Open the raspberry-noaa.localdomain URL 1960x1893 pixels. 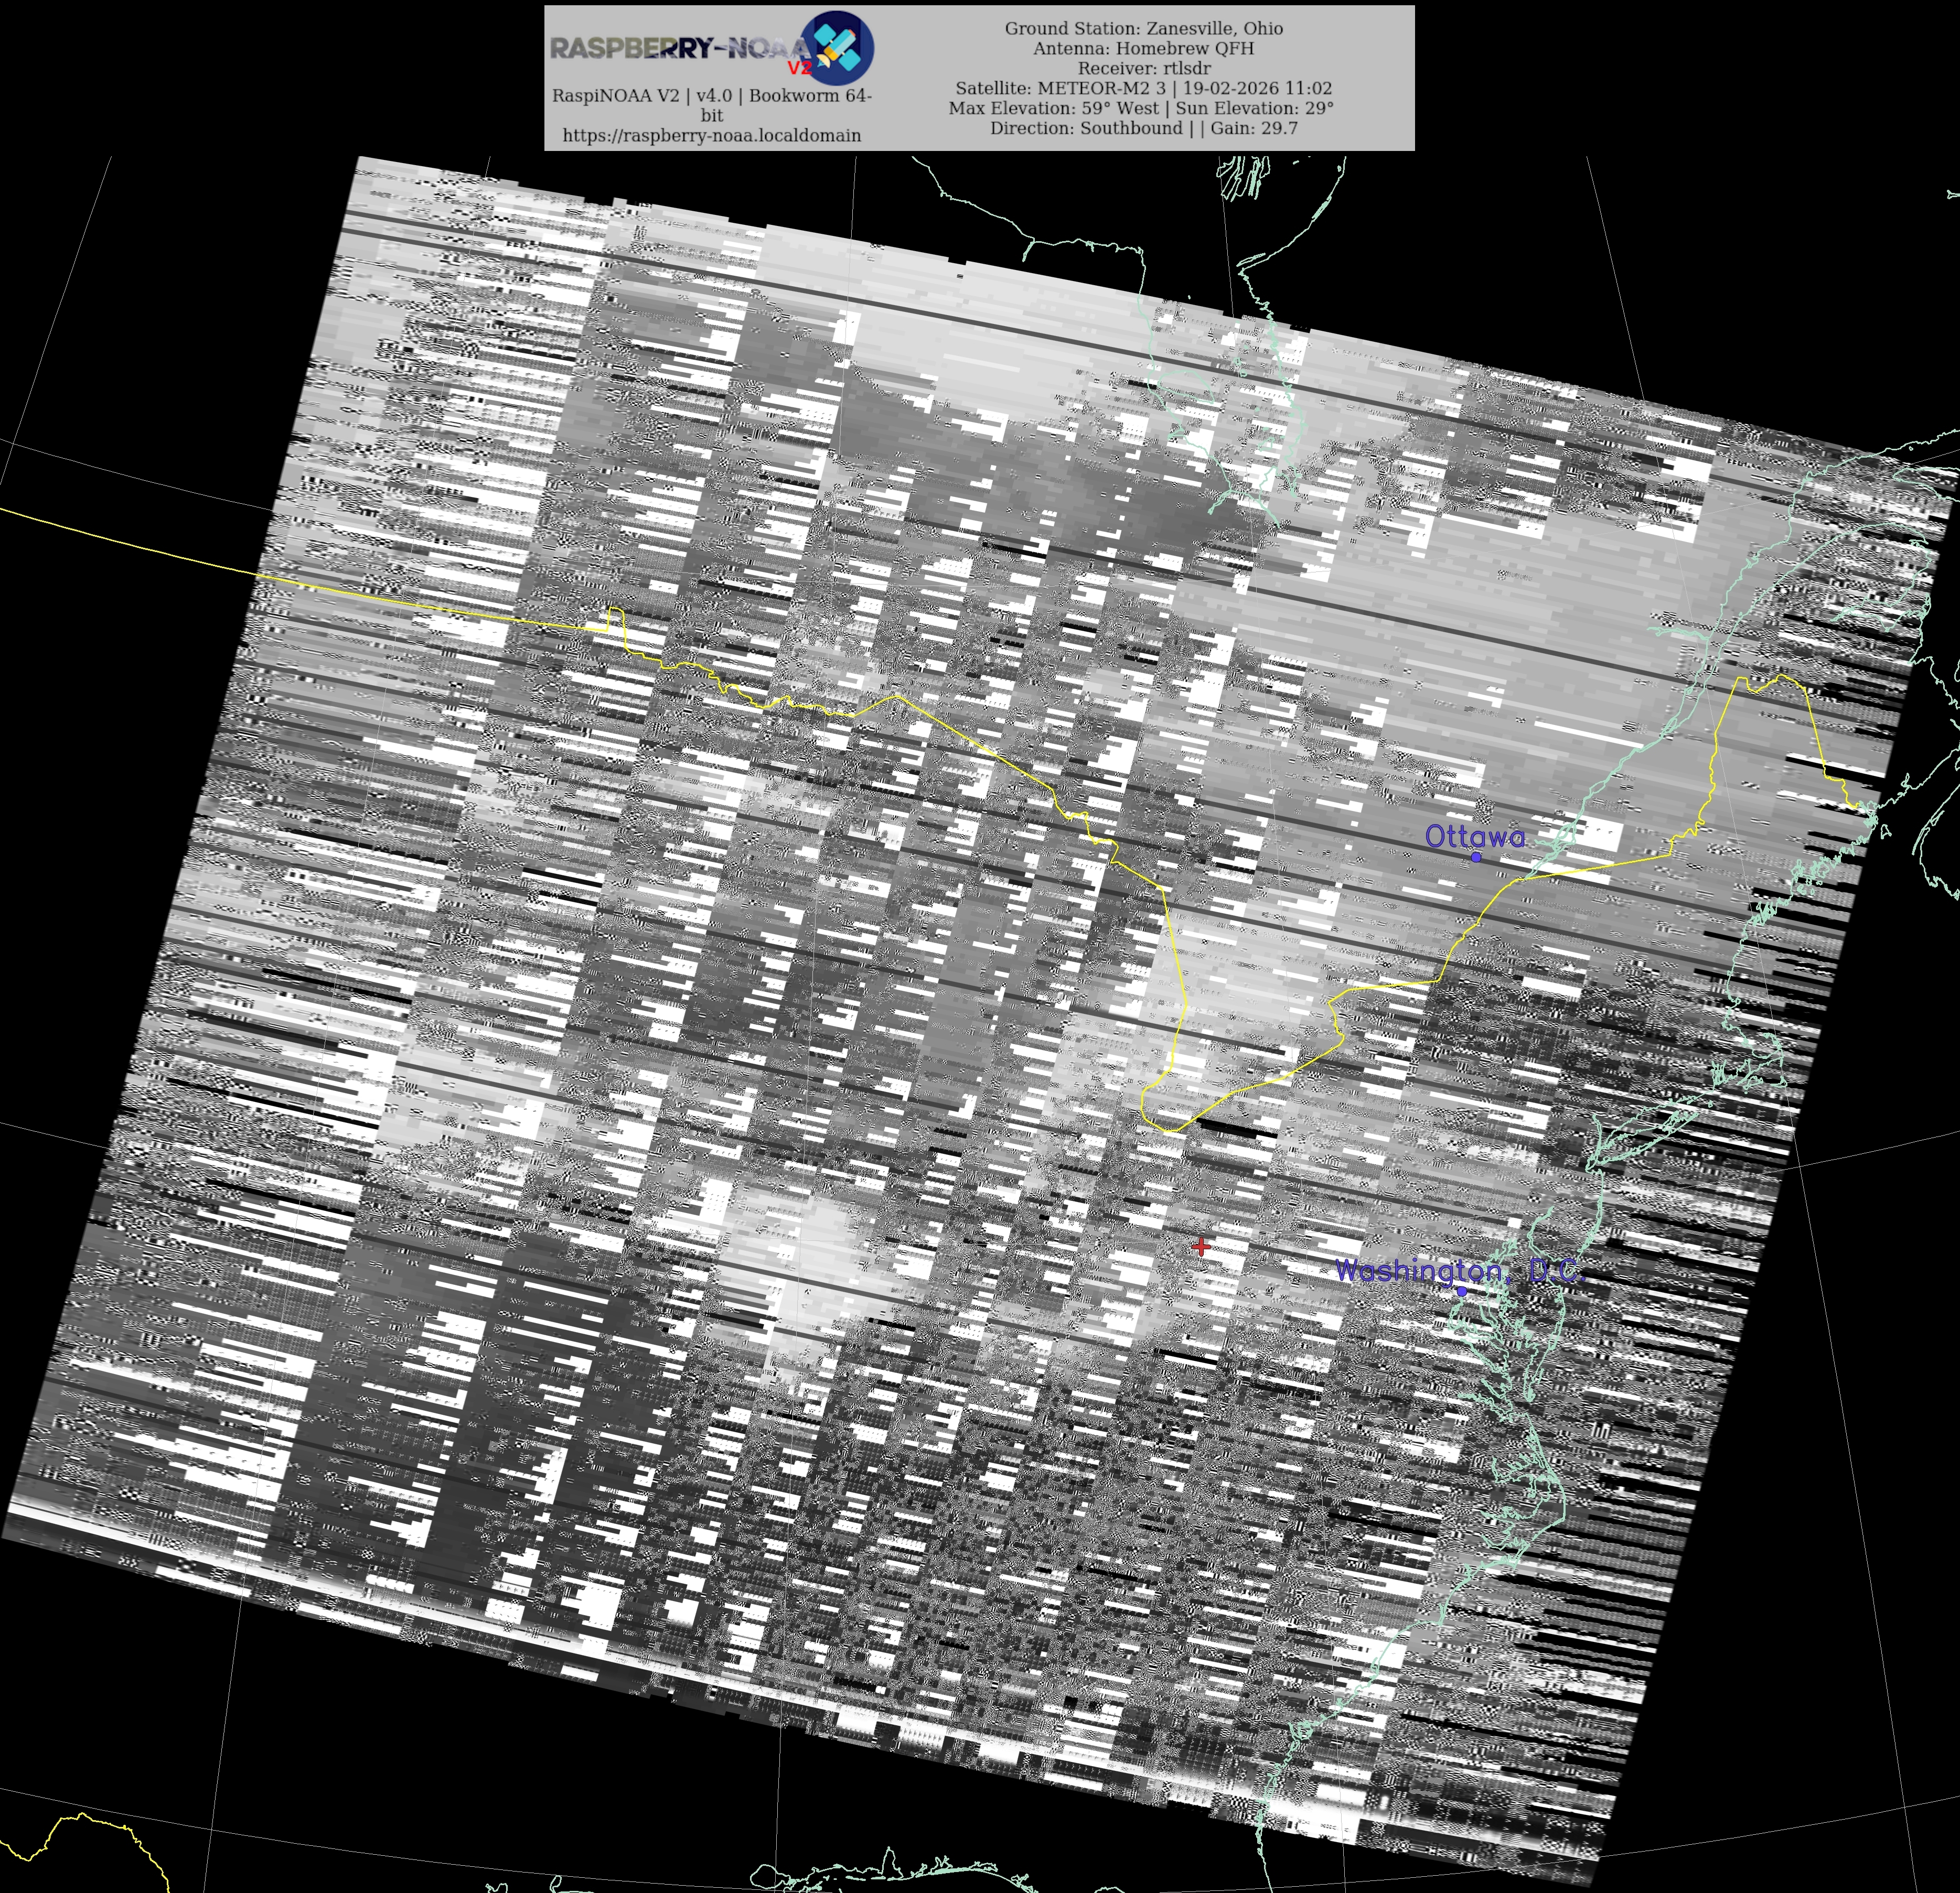tap(711, 135)
